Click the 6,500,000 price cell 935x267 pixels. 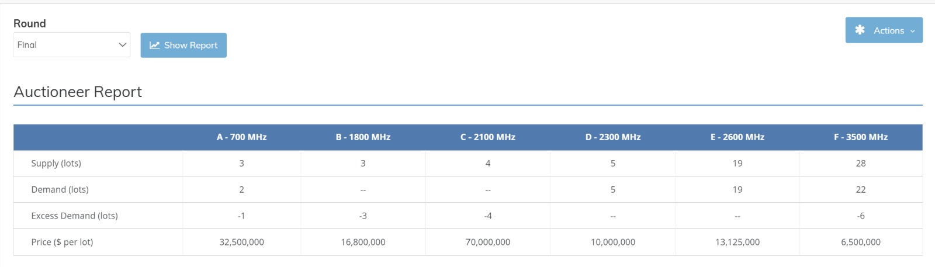click(x=860, y=242)
